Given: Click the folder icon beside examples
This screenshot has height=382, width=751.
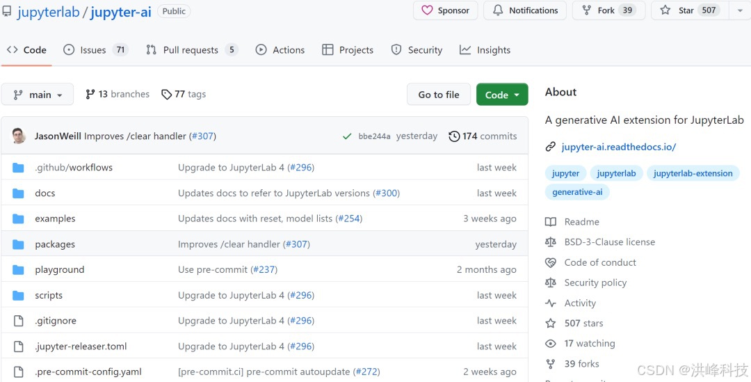Looking at the screenshot, I should click(18, 218).
